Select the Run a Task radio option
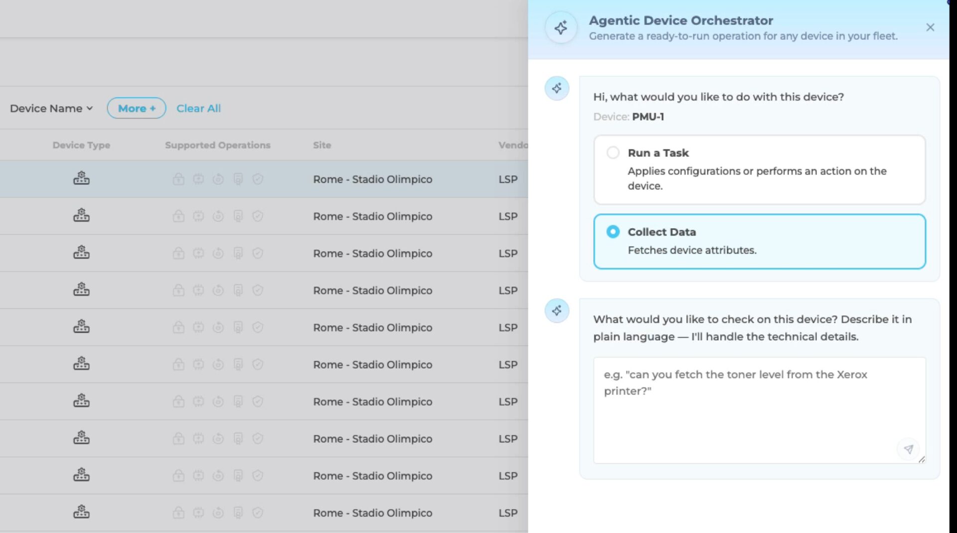957x533 pixels. 613,152
